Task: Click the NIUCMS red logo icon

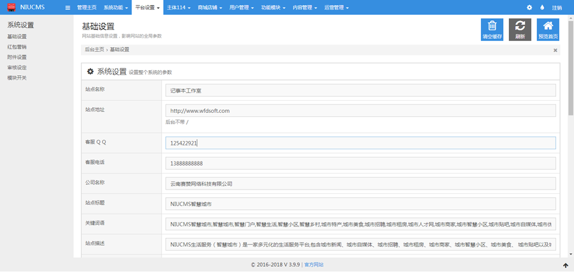Action: click(x=11, y=7)
